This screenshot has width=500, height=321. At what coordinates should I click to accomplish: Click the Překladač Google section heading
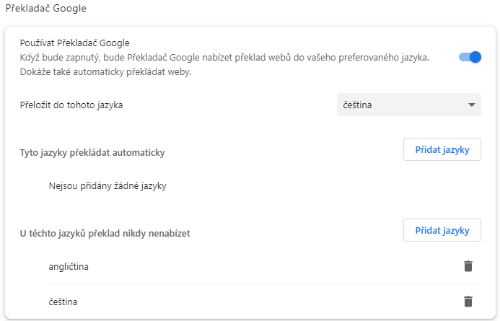(46, 8)
